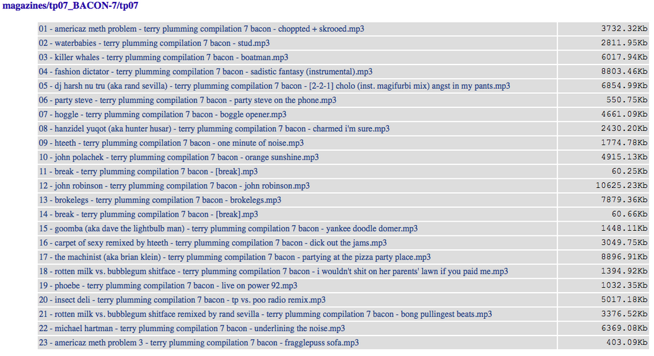Open hoggle boggle opener.mp3
The image size is (654, 356).
pyautogui.click(x=163, y=114)
